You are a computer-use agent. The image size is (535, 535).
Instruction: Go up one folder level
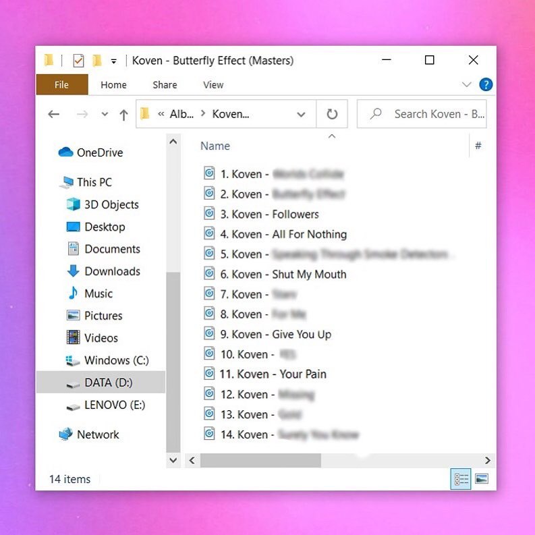coord(123,115)
